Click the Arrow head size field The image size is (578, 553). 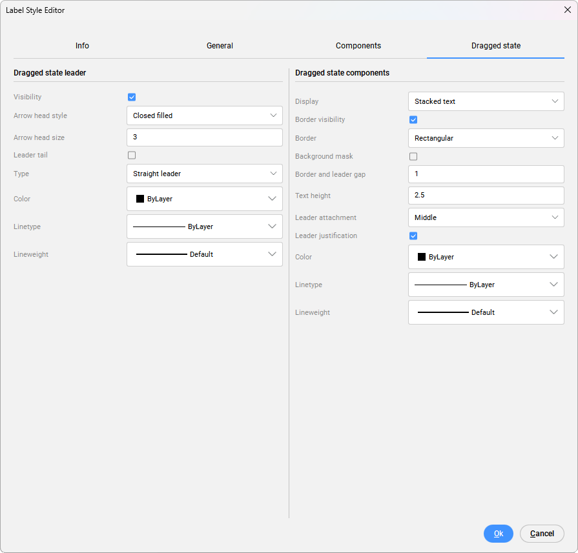point(204,137)
